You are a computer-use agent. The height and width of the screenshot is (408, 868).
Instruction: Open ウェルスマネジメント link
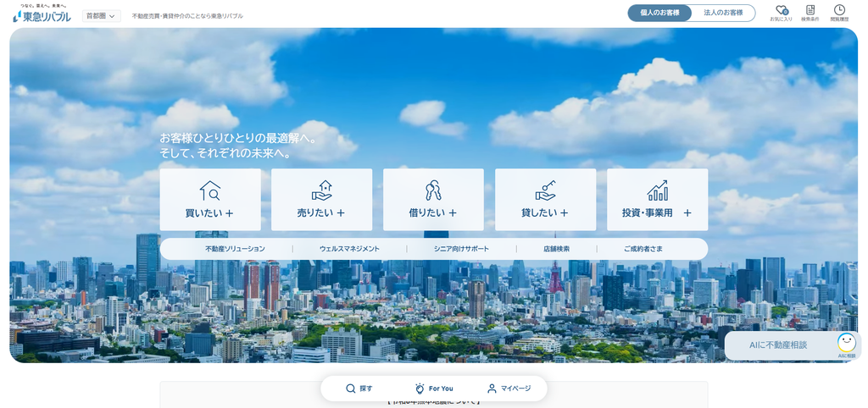349,249
